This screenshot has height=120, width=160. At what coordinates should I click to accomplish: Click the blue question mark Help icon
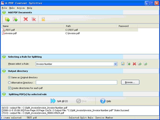click(103, 101)
